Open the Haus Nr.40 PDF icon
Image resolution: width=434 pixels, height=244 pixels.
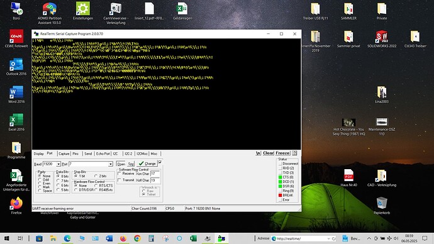(x=348, y=175)
